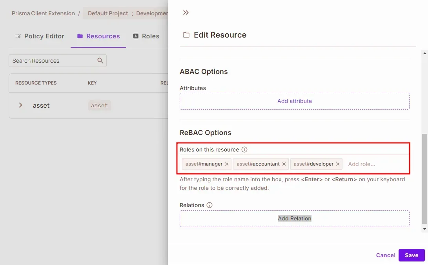The width and height of the screenshot is (428, 265).
Task: Click the Add Relation button
Action: [x=294, y=218]
